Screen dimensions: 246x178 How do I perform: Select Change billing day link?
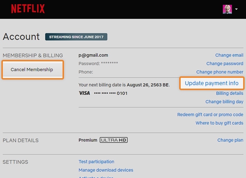(224, 102)
